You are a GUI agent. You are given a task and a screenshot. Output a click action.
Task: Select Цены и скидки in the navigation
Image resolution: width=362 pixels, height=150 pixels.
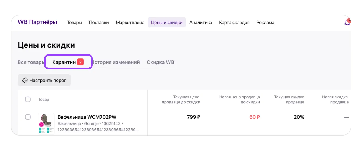(167, 23)
